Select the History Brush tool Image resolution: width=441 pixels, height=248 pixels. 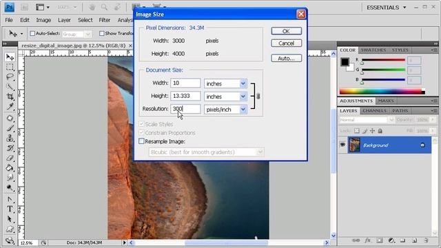coord(10,148)
